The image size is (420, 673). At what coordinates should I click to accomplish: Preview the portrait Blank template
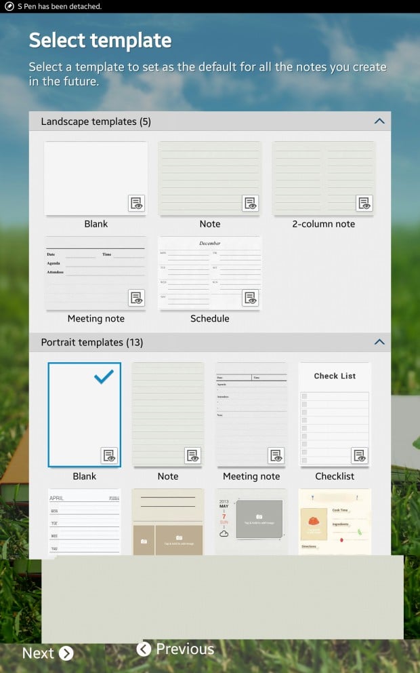coord(109,455)
